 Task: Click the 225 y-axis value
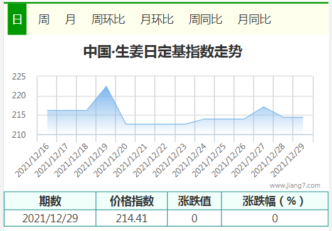click(19, 76)
